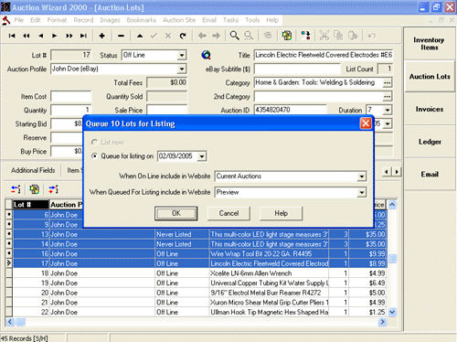This screenshot has width=457, height=342.
Task: Open the queue date dropdown
Action: click(202, 156)
